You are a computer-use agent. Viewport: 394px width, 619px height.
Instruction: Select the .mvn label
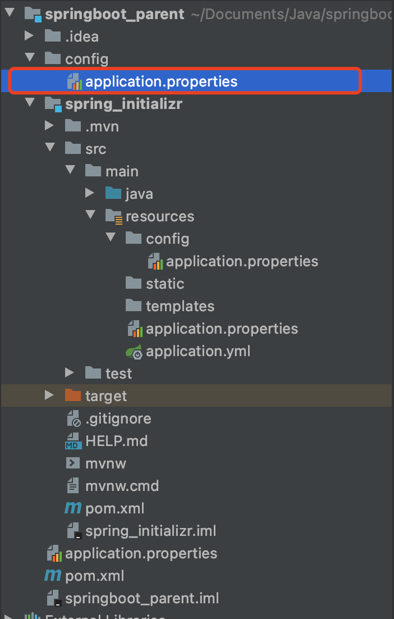pyautogui.click(x=102, y=126)
